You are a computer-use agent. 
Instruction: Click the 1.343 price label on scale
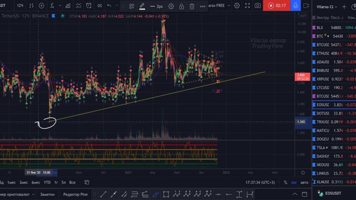[301, 122]
